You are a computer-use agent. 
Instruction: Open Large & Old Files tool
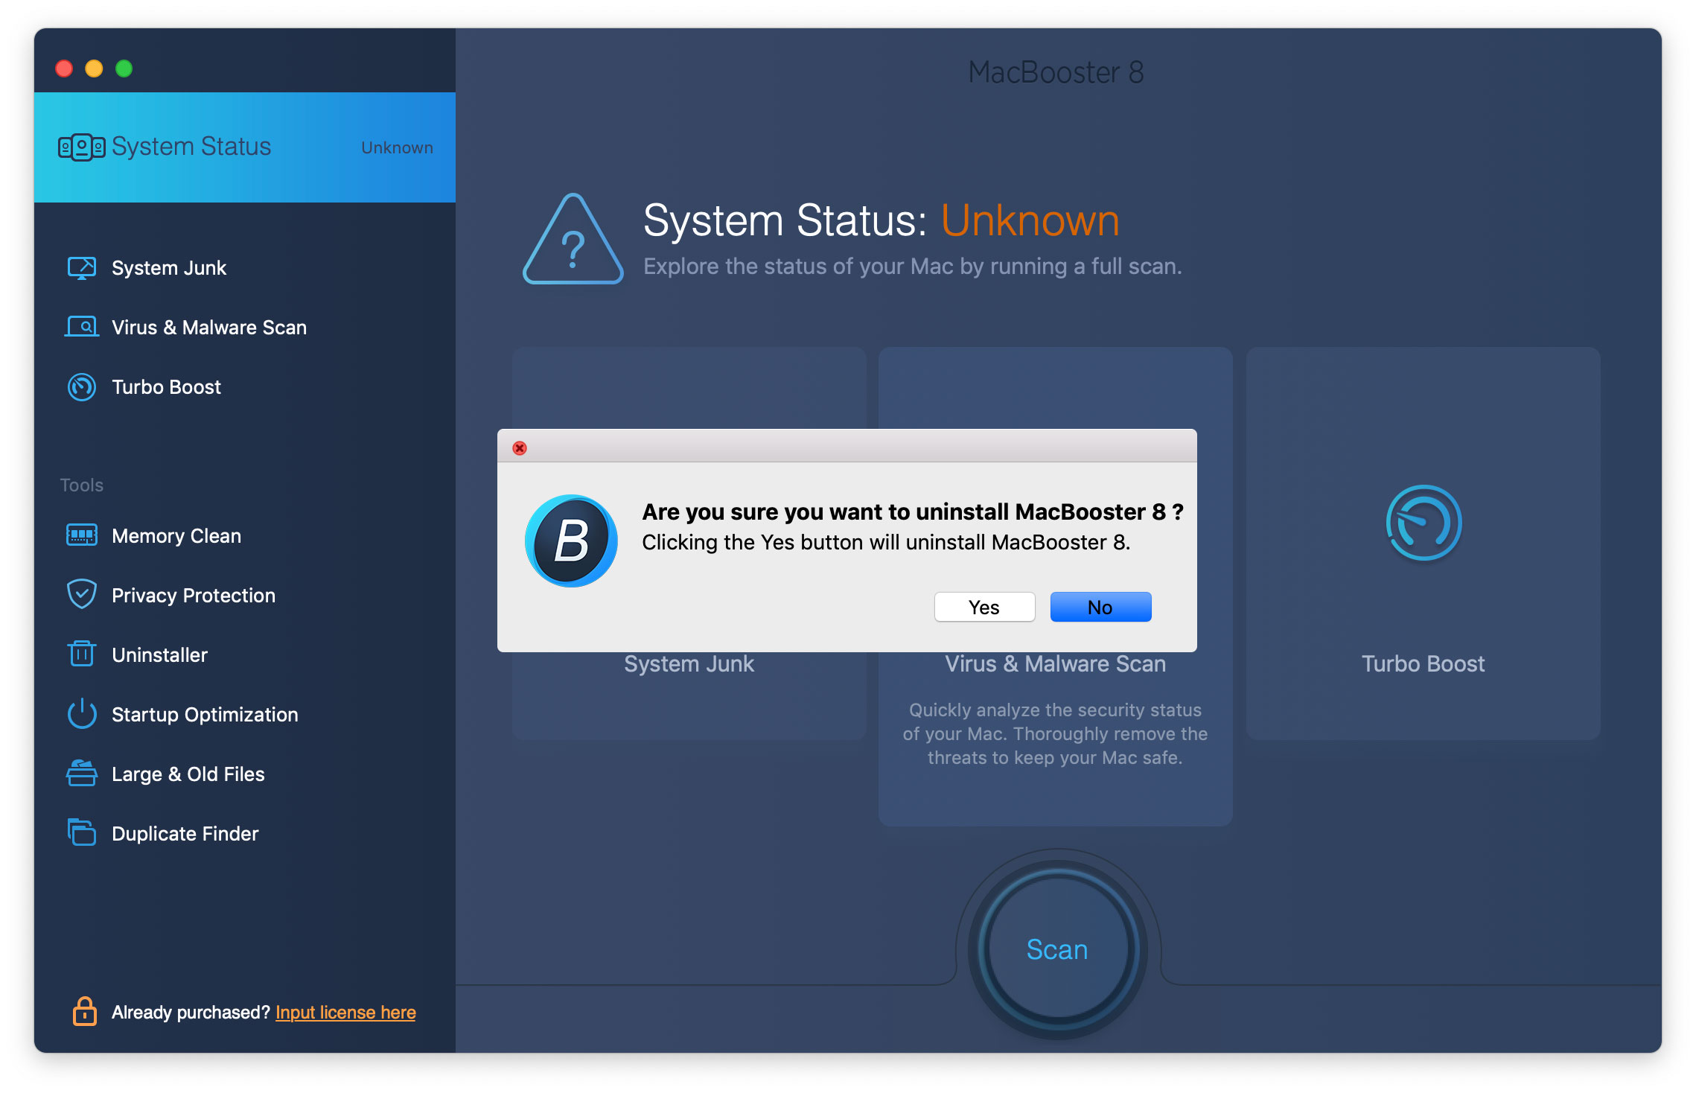[x=188, y=774]
